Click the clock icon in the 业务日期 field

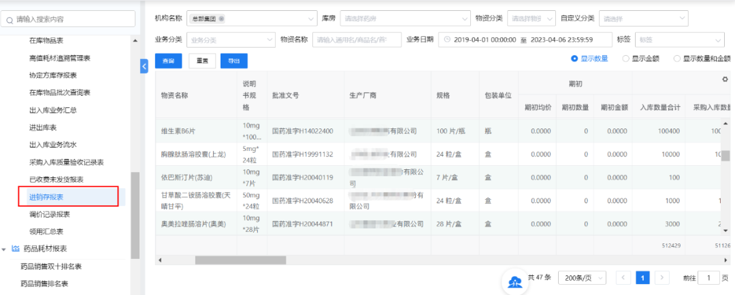pyautogui.click(x=447, y=39)
